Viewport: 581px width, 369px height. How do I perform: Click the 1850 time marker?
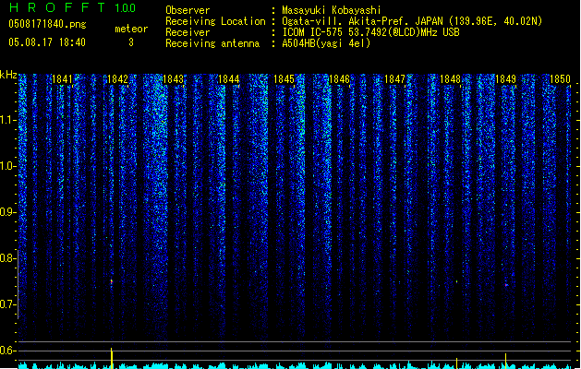(x=560, y=79)
